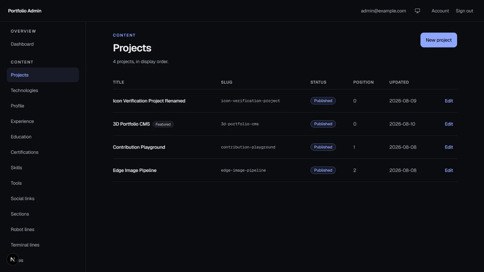Click the Icon Verification Project Renamed title
The width and height of the screenshot is (484, 272).
(149, 101)
